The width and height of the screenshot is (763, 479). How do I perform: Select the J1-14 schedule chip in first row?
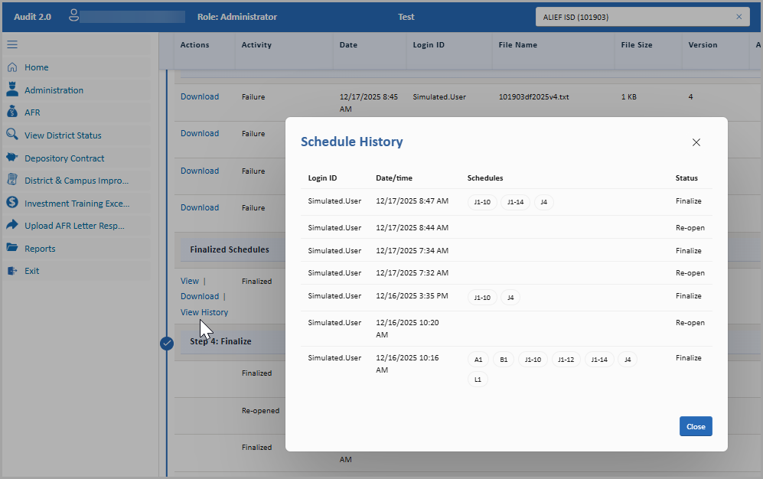[515, 202]
